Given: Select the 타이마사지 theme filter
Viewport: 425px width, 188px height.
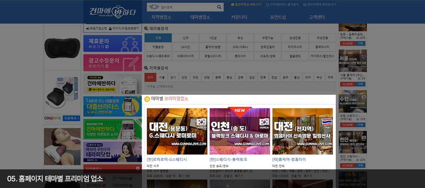Looking at the screenshot, I should pyautogui.click(x=295, y=47).
